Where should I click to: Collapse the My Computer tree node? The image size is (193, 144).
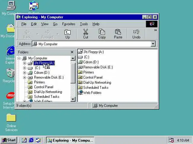(x=19, y=58)
